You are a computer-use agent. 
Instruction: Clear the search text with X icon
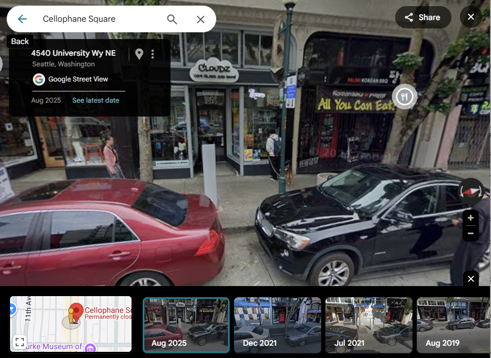tap(201, 20)
